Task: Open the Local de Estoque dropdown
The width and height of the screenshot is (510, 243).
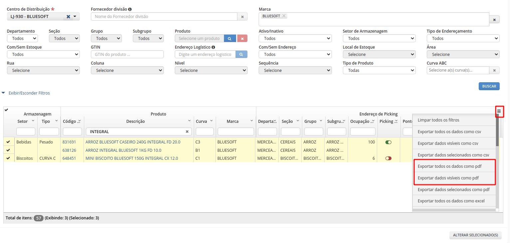Action: point(379,54)
